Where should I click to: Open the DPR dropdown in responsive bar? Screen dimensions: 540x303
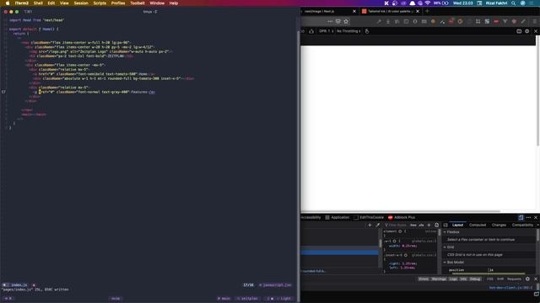pyautogui.click(x=327, y=31)
